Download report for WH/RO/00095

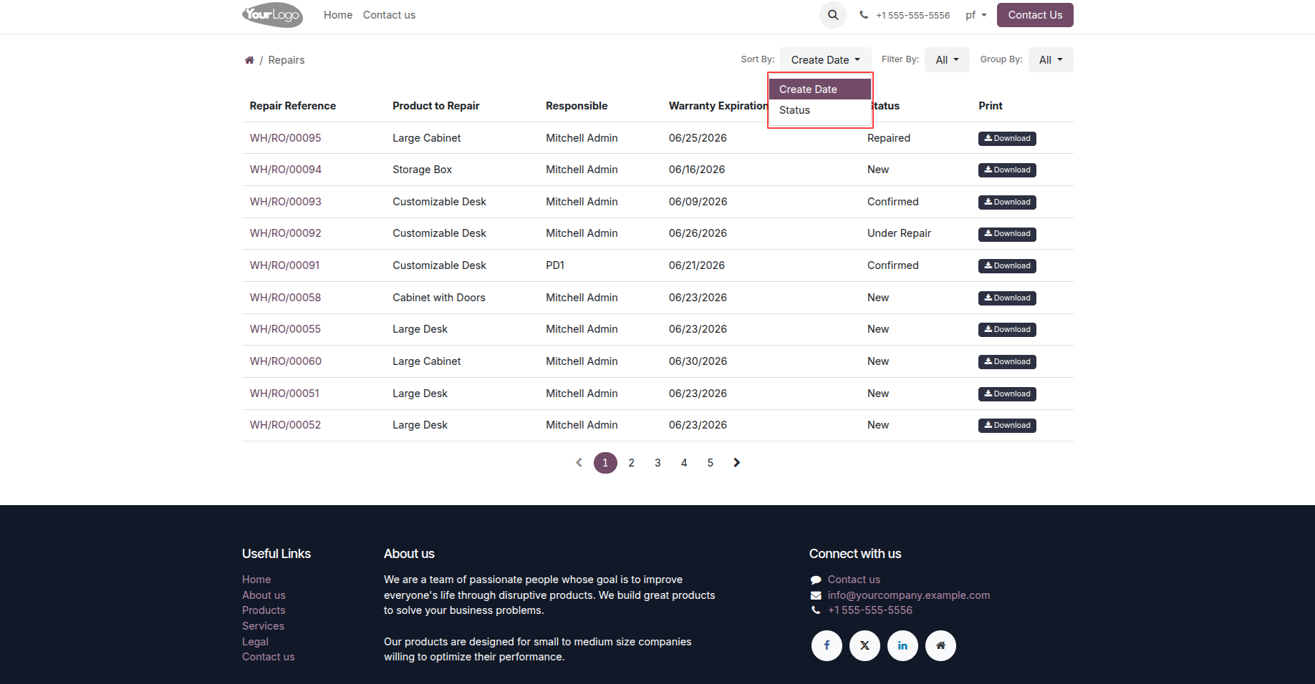tap(1007, 139)
